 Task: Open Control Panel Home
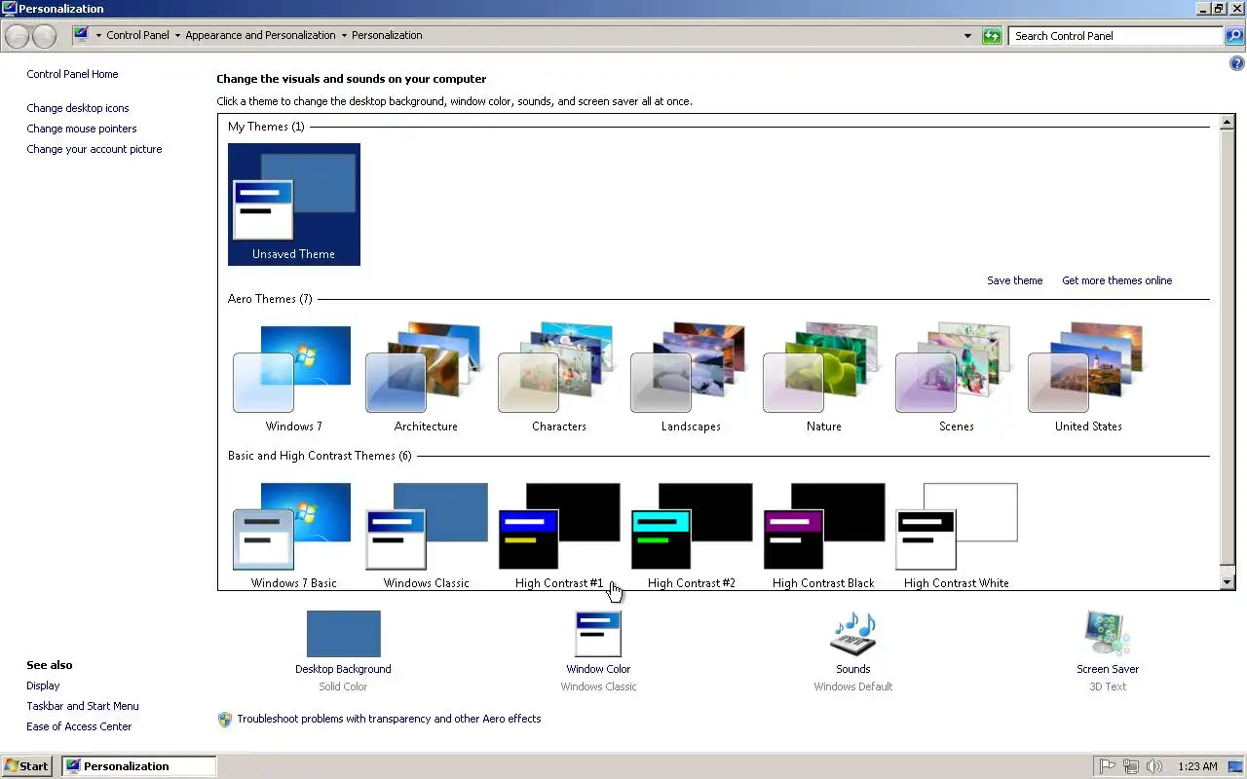pos(72,74)
